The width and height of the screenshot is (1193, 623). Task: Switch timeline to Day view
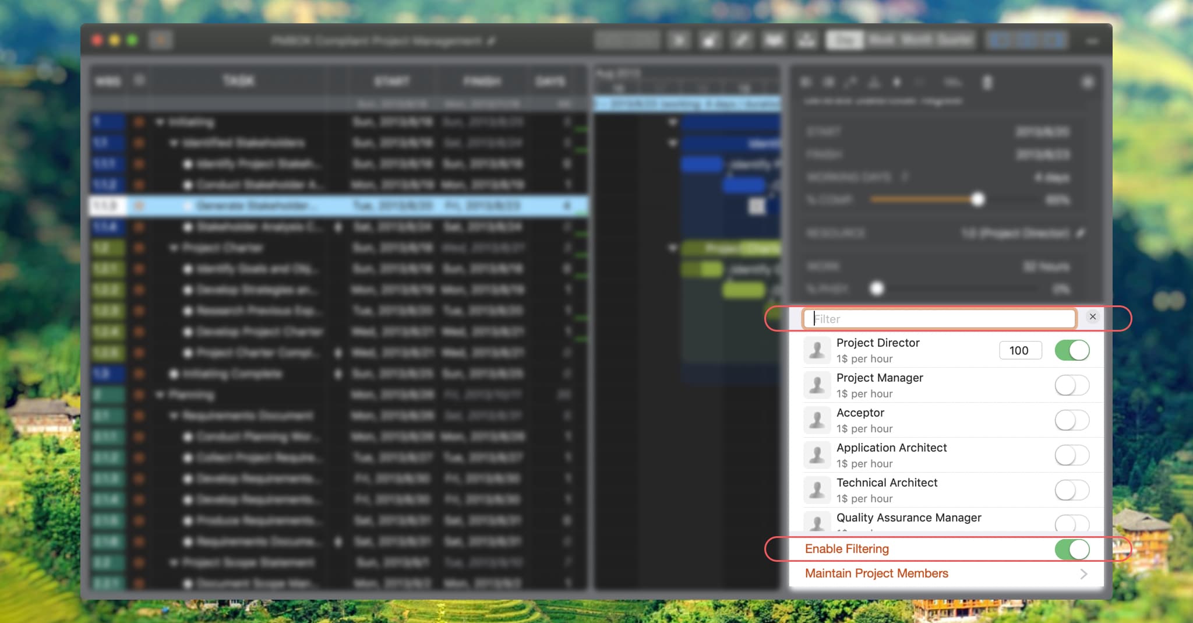point(845,40)
